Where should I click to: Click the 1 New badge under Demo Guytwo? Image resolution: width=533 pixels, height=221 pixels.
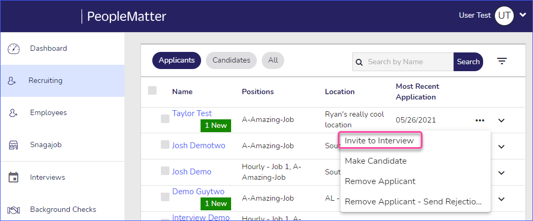(216, 204)
